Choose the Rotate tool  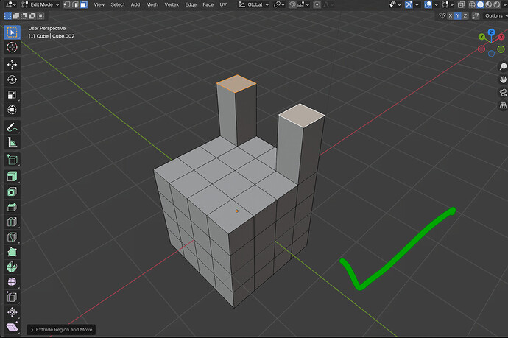click(12, 80)
